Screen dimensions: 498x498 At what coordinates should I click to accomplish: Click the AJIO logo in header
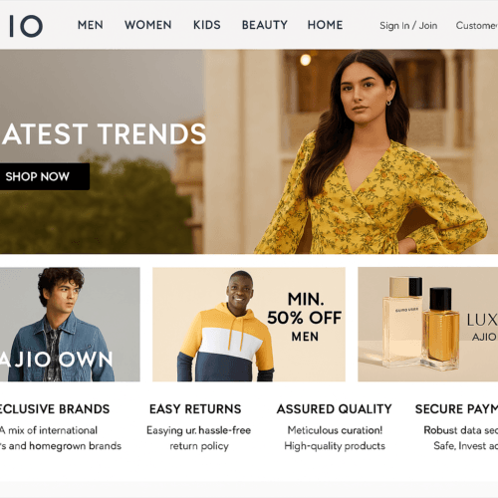point(25,26)
